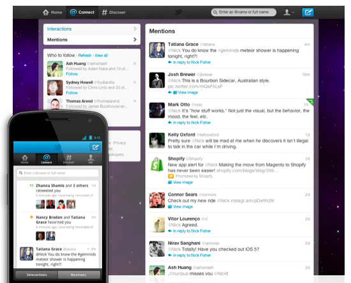
Task: Open the Home tab in top navigation
Action: click(52, 12)
